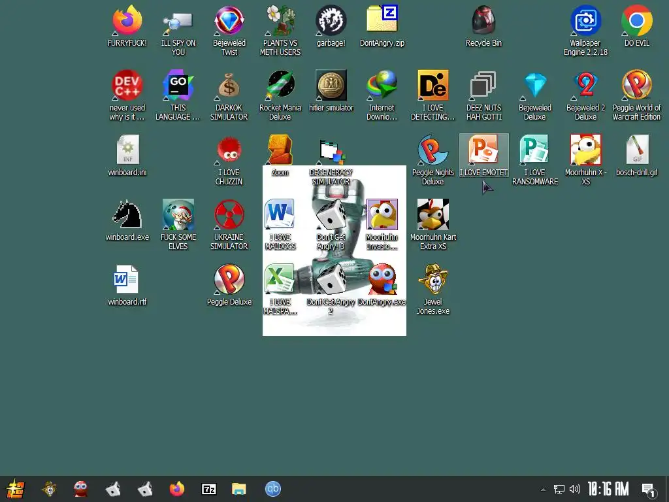Open the notification center icon

point(649,490)
